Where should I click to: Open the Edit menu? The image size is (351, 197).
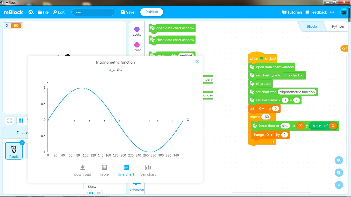[x=59, y=12]
